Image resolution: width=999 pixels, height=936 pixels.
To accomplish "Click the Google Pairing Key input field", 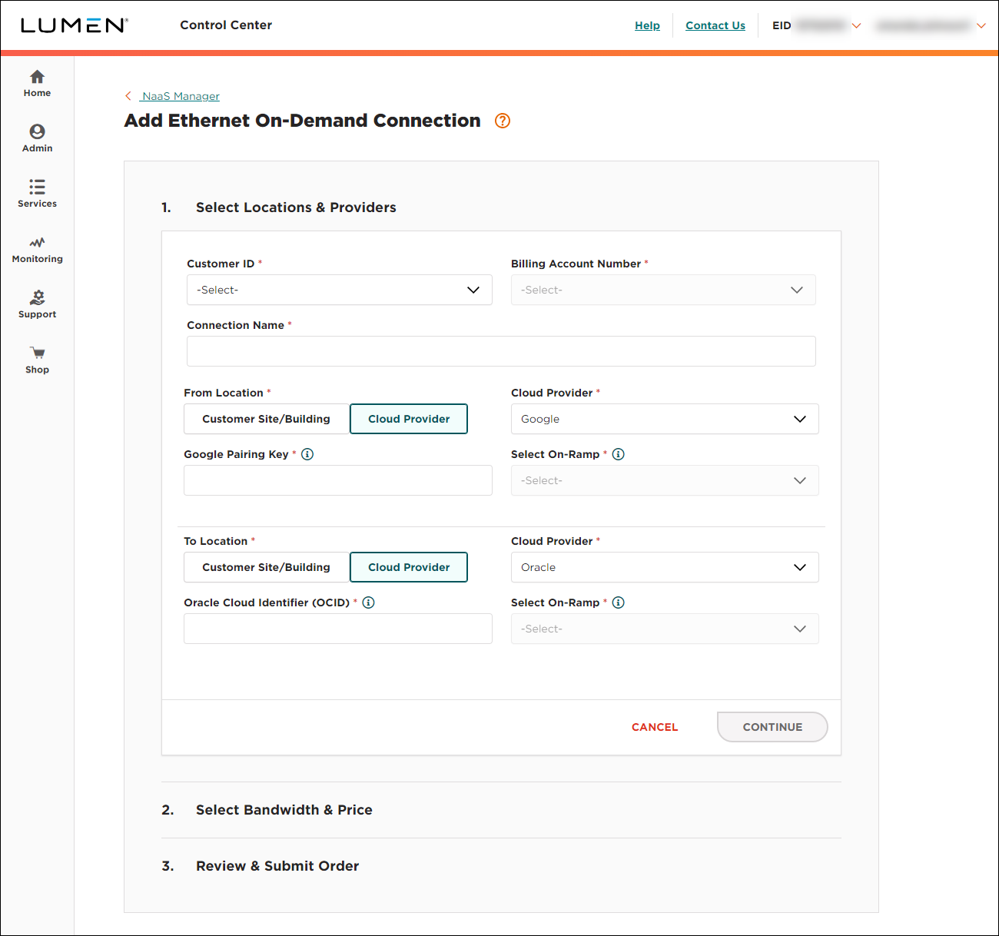I will 338,480.
